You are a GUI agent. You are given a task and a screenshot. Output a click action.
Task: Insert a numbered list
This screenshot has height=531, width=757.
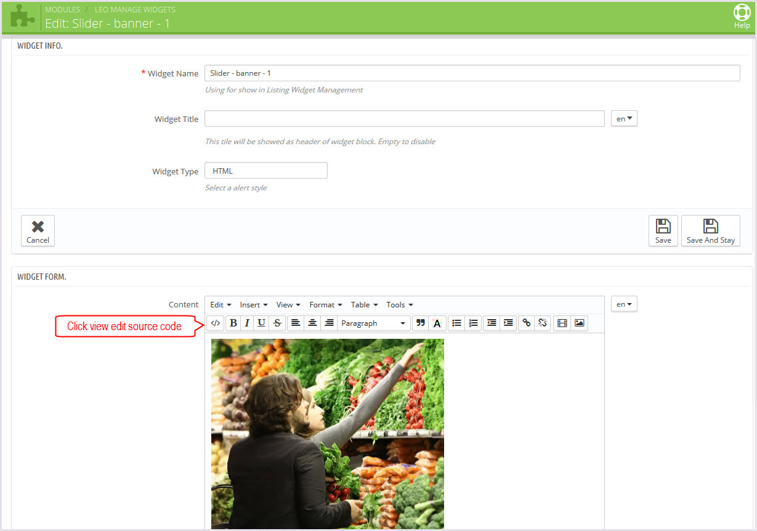coord(473,323)
